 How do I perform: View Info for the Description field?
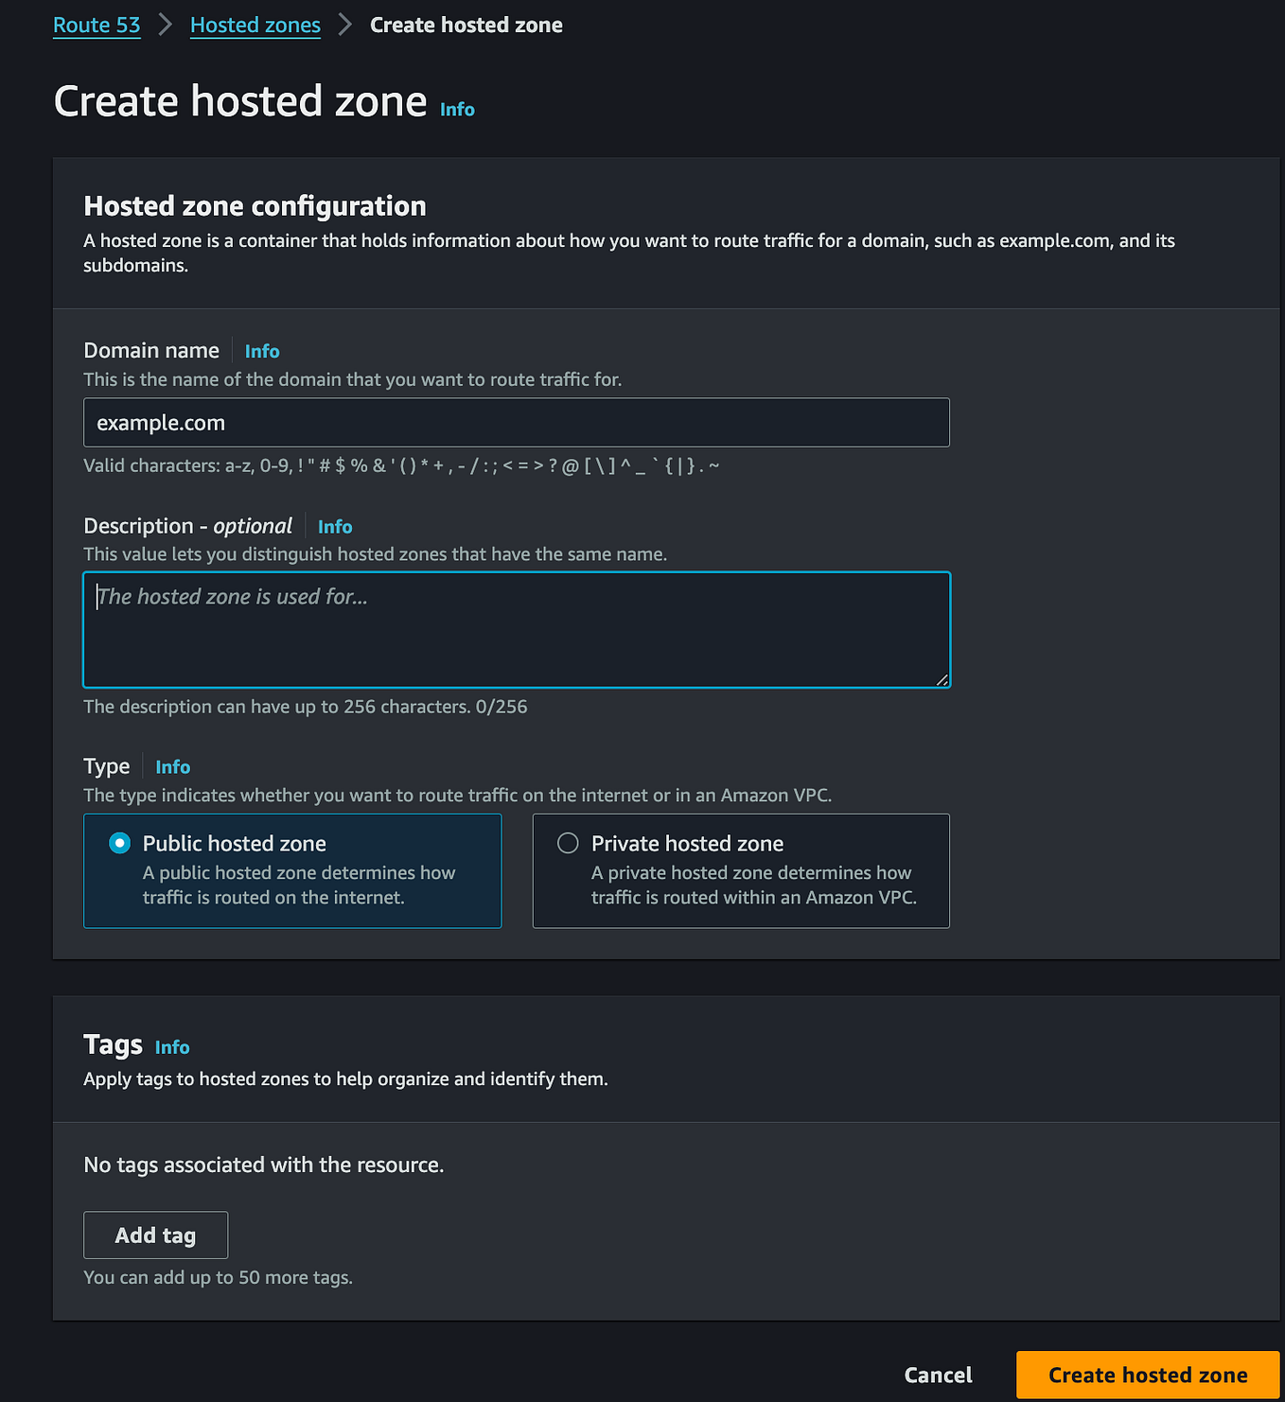[335, 526]
